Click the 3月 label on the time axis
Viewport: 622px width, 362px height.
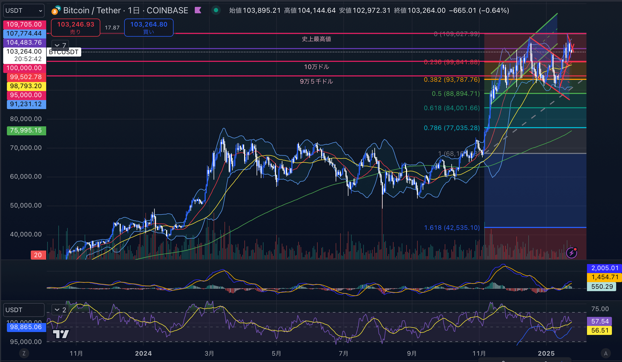tap(209, 354)
